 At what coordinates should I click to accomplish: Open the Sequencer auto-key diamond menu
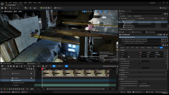pyautogui.click(x=39, y=66)
